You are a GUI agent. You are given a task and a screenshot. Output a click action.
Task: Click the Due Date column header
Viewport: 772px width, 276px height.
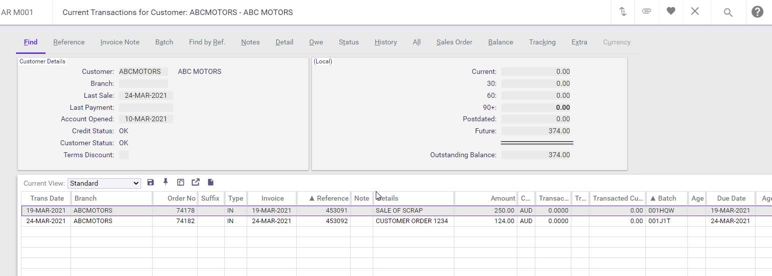pyautogui.click(x=731, y=198)
